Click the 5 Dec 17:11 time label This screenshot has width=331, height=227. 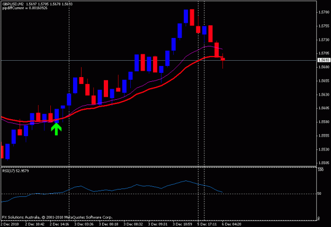pyautogui.click(x=207, y=224)
